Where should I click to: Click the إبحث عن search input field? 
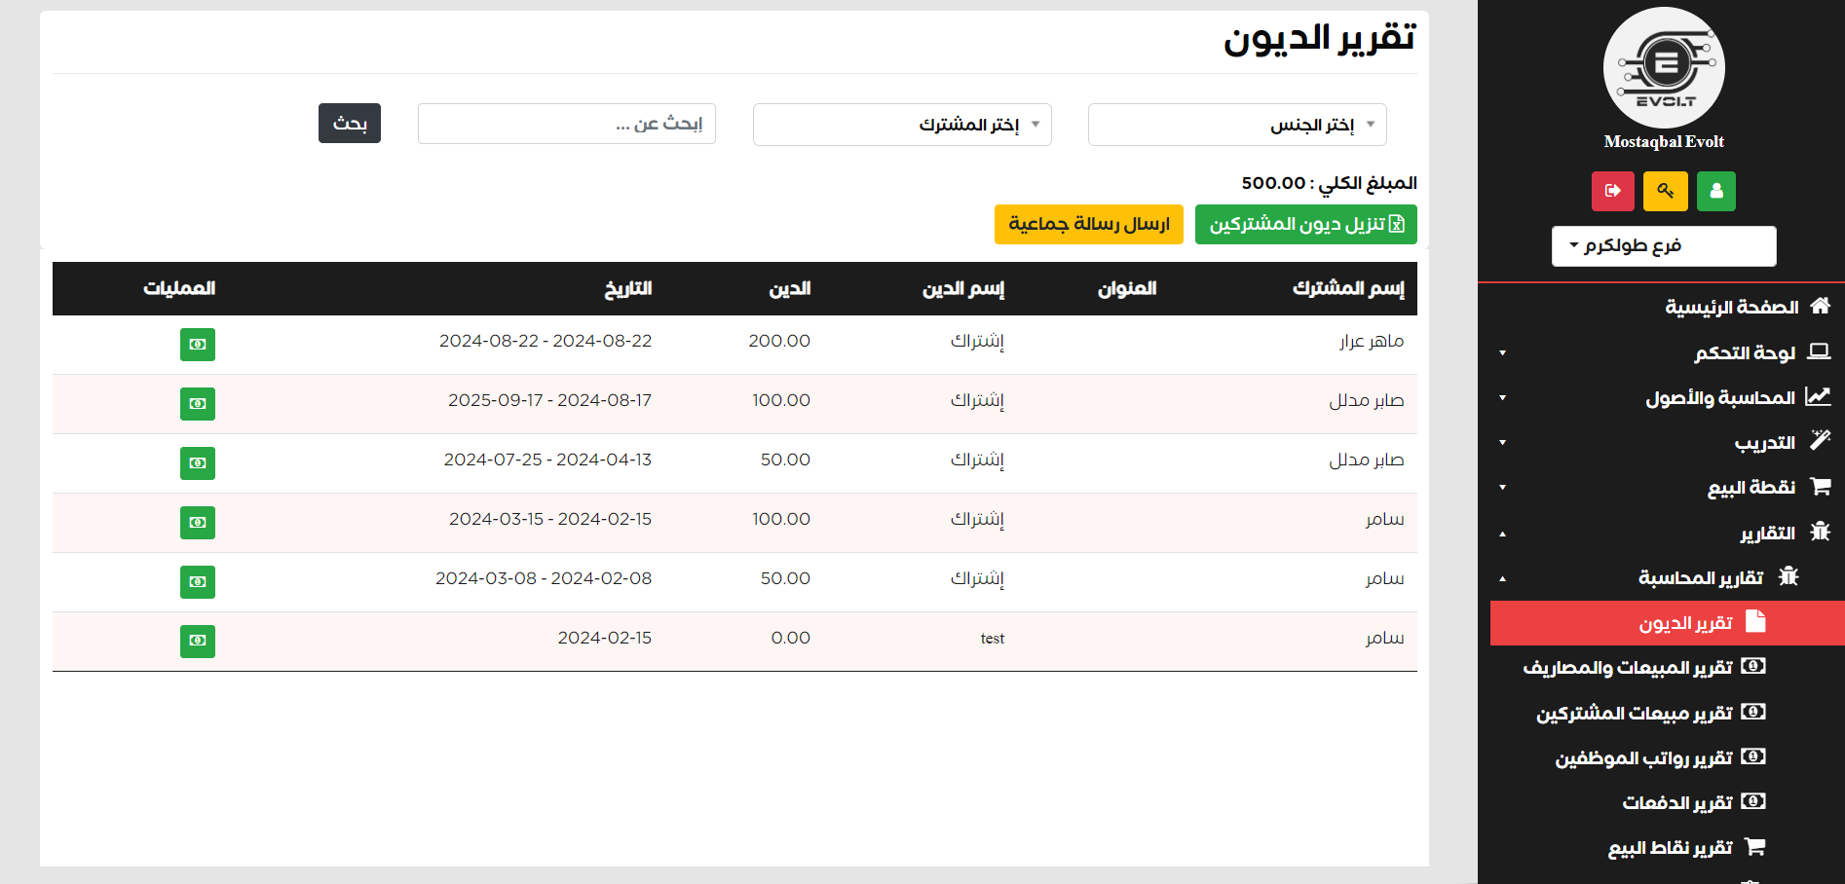(566, 124)
